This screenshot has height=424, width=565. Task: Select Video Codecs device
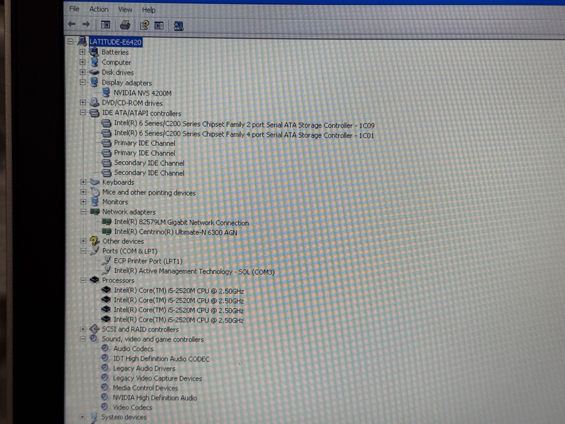click(x=132, y=407)
